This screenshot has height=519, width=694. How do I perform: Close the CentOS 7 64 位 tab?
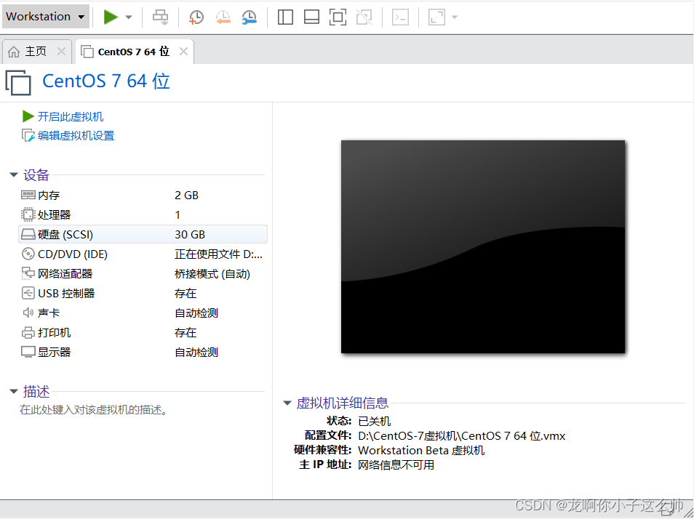tap(183, 52)
